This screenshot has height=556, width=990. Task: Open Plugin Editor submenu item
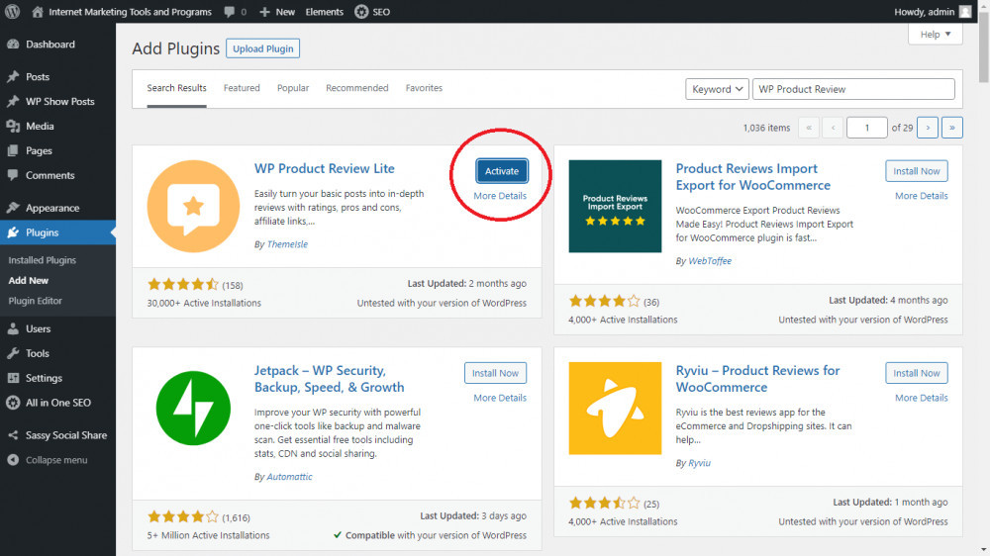tap(36, 301)
